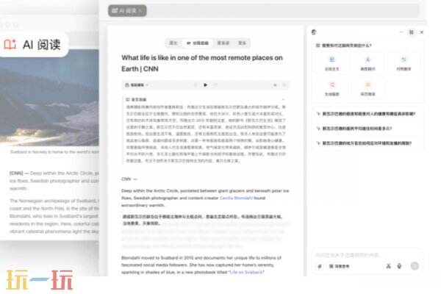Play the article audio narration
Image resolution: width=441 pixels, height=294 pixels.
[205, 85]
